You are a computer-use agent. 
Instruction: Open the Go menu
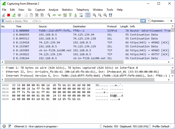29,10
